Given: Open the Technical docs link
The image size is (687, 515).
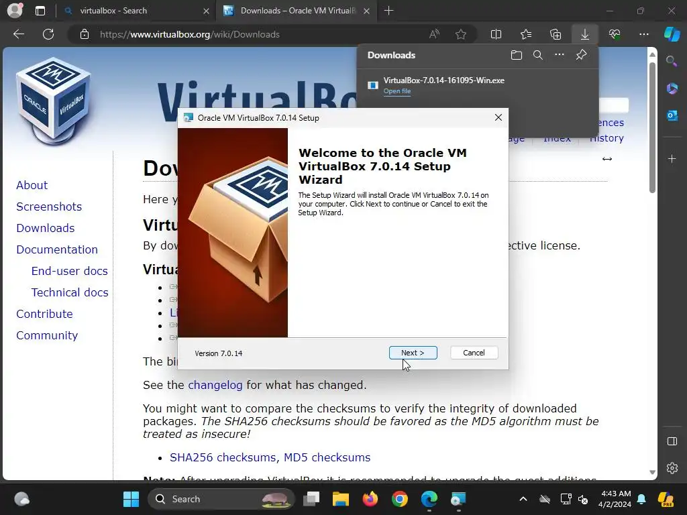Looking at the screenshot, I should point(70,292).
